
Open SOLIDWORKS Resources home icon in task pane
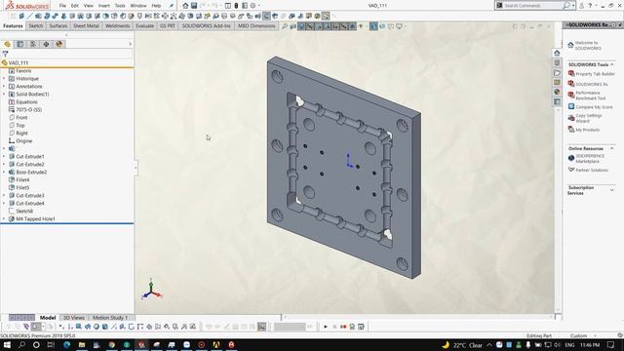[557, 53]
